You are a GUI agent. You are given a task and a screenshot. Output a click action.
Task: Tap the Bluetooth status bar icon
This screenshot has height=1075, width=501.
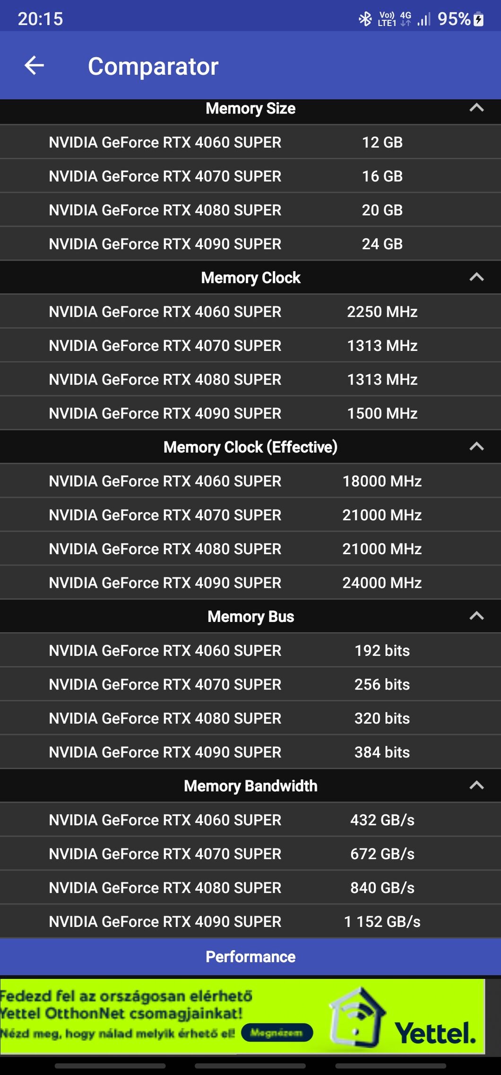pyautogui.click(x=365, y=19)
